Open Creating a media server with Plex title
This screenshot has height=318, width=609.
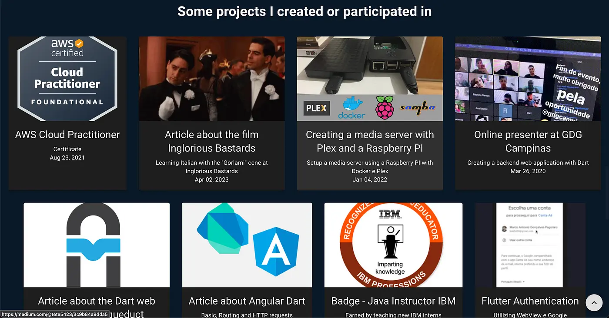(x=370, y=141)
